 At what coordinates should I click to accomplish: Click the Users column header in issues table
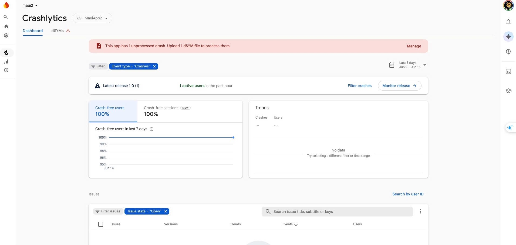pyautogui.click(x=357, y=224)
